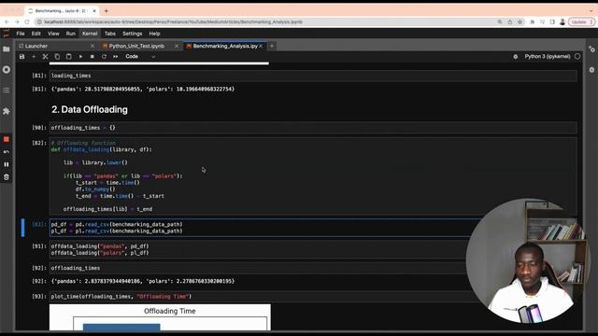Open the Extension Manager puzzle icon
The width and height of the screenshot is (598, 336).
[x=7, y=111]
